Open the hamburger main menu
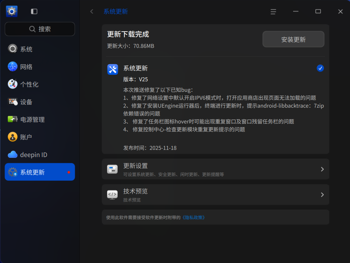This screenshot has width=350, height=263. coord(273,12)
